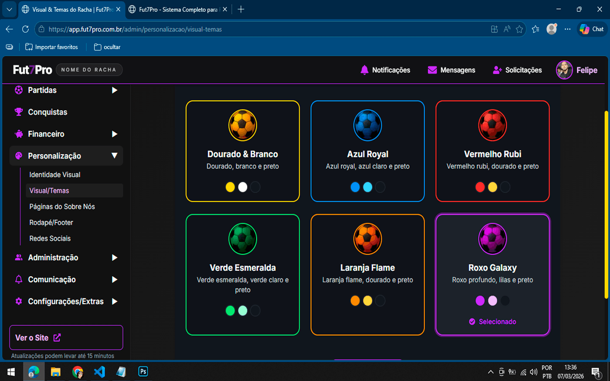Open Felipe's profile avatar
This screenshot has width=610, height=381.
point(564,70)
